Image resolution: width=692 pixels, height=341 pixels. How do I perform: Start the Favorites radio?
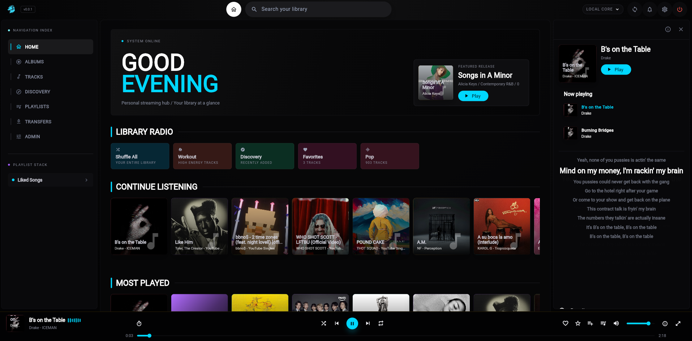point(327,156)
